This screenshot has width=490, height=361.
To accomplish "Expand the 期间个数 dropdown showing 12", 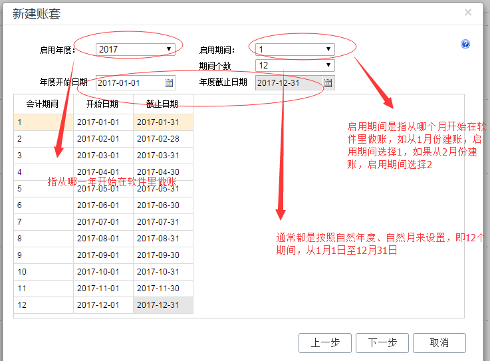I will pyautogui.click(x=295, y=65).
